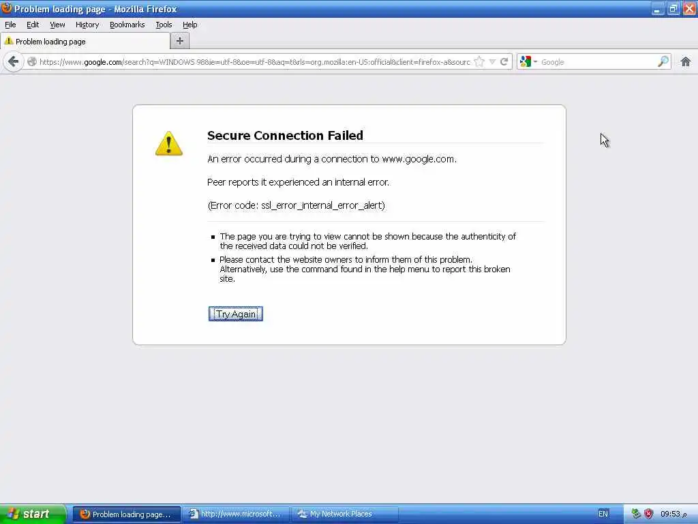Open the View menu
This screenshot has height=524, width=698.
pyautogui.click(x=57, y=25)
